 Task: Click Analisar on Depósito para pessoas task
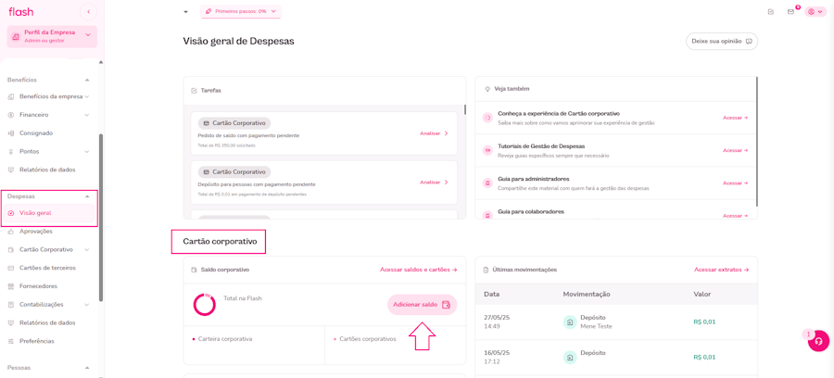434,183
